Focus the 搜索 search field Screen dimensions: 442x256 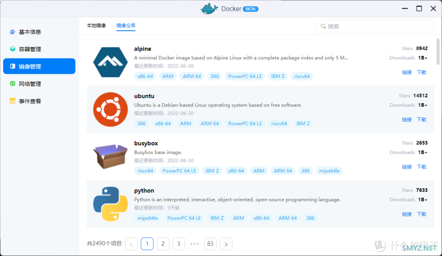[x=374, y=26]
